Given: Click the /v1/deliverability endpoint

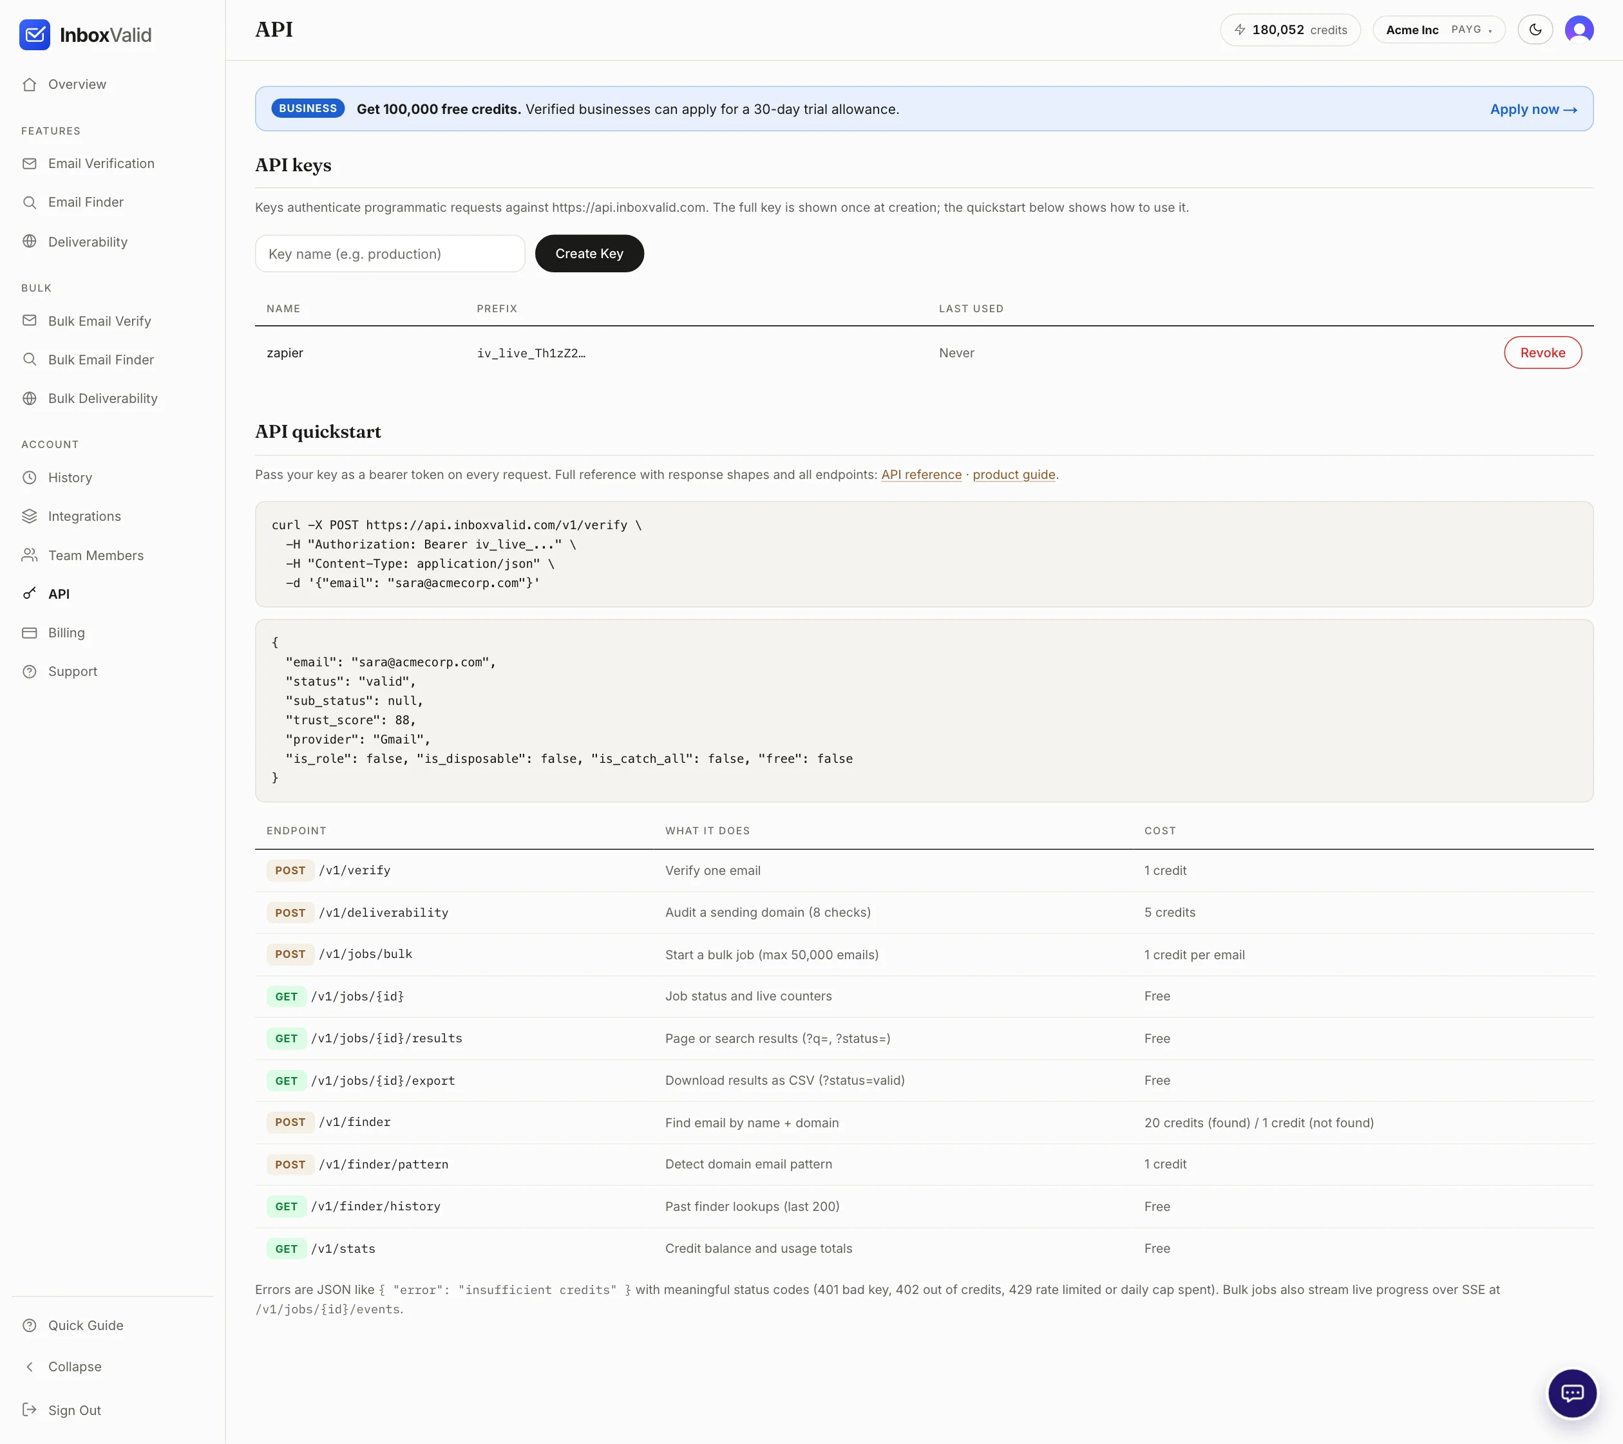Looking at the screenshot, I should [383, 913].
